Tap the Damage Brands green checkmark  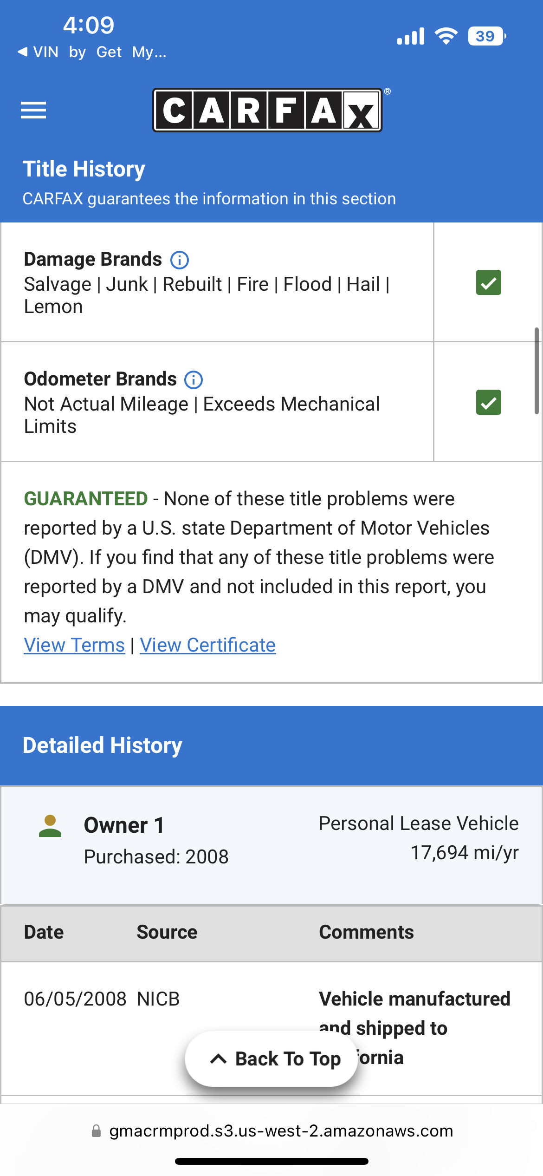click(x=488, y=282)
